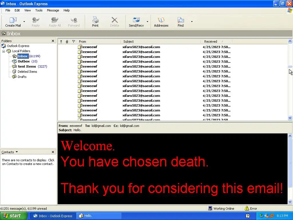This screenshot has height=220, width=293.
Task: Open the Create Mail stationery dropdown arrow
Action: pyautogui.click(x=24, y=22)
